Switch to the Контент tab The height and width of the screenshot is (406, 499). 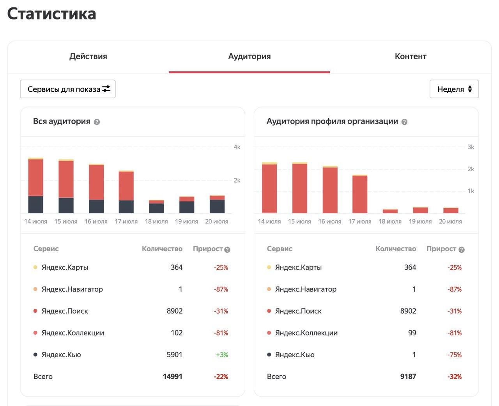coord(411,57)
